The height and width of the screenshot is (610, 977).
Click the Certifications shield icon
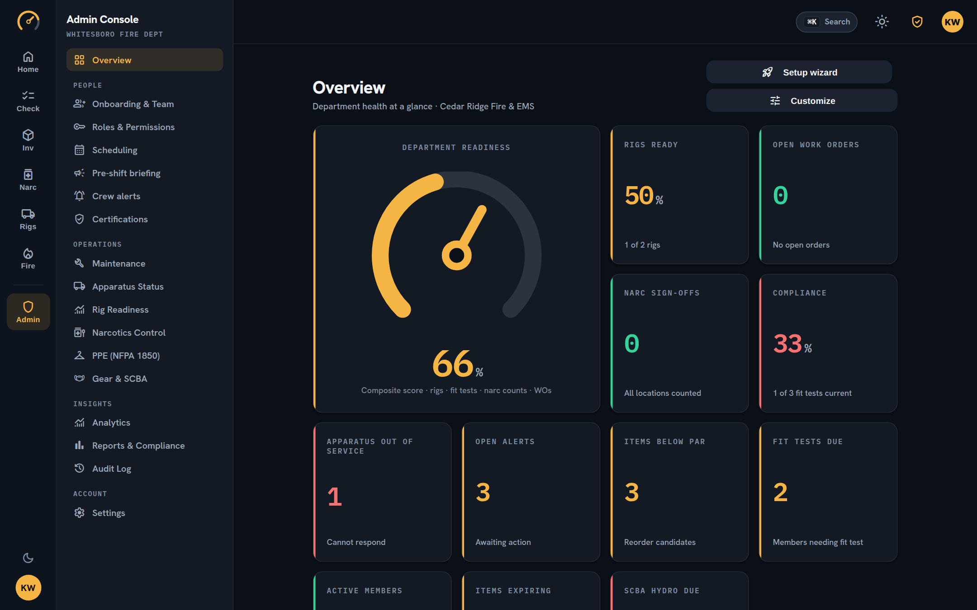(x=80, y=219)
